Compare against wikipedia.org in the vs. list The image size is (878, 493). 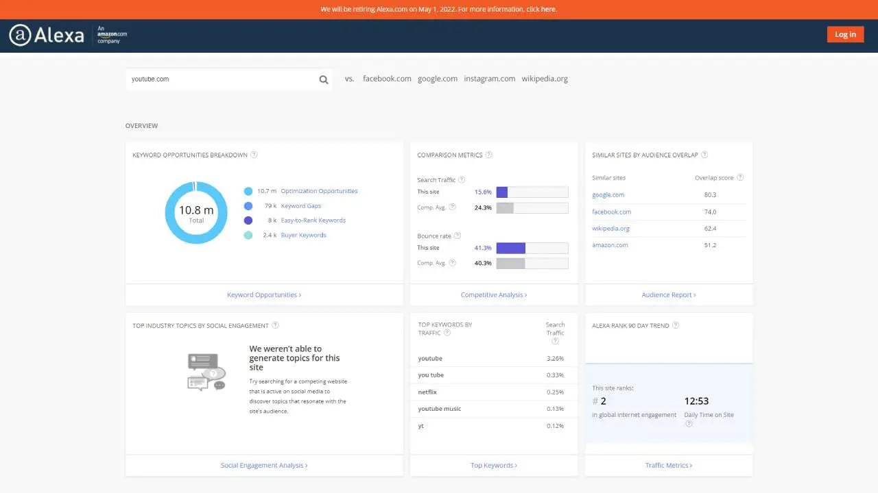pos(545,79)
